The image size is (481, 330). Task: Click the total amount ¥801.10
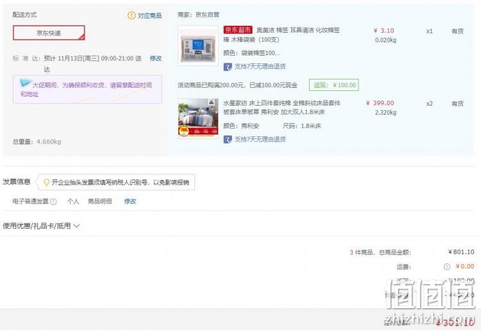[x=461, y=252]
